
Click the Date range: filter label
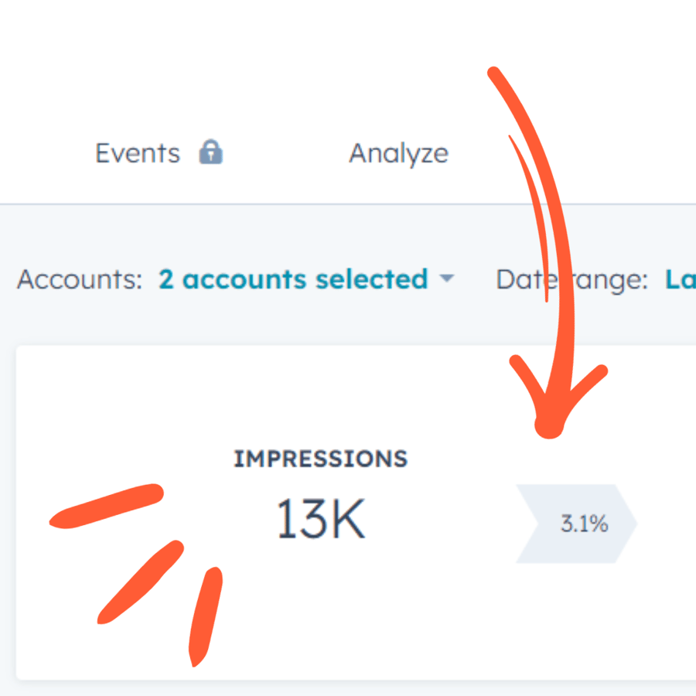click(x=571, y=281)
